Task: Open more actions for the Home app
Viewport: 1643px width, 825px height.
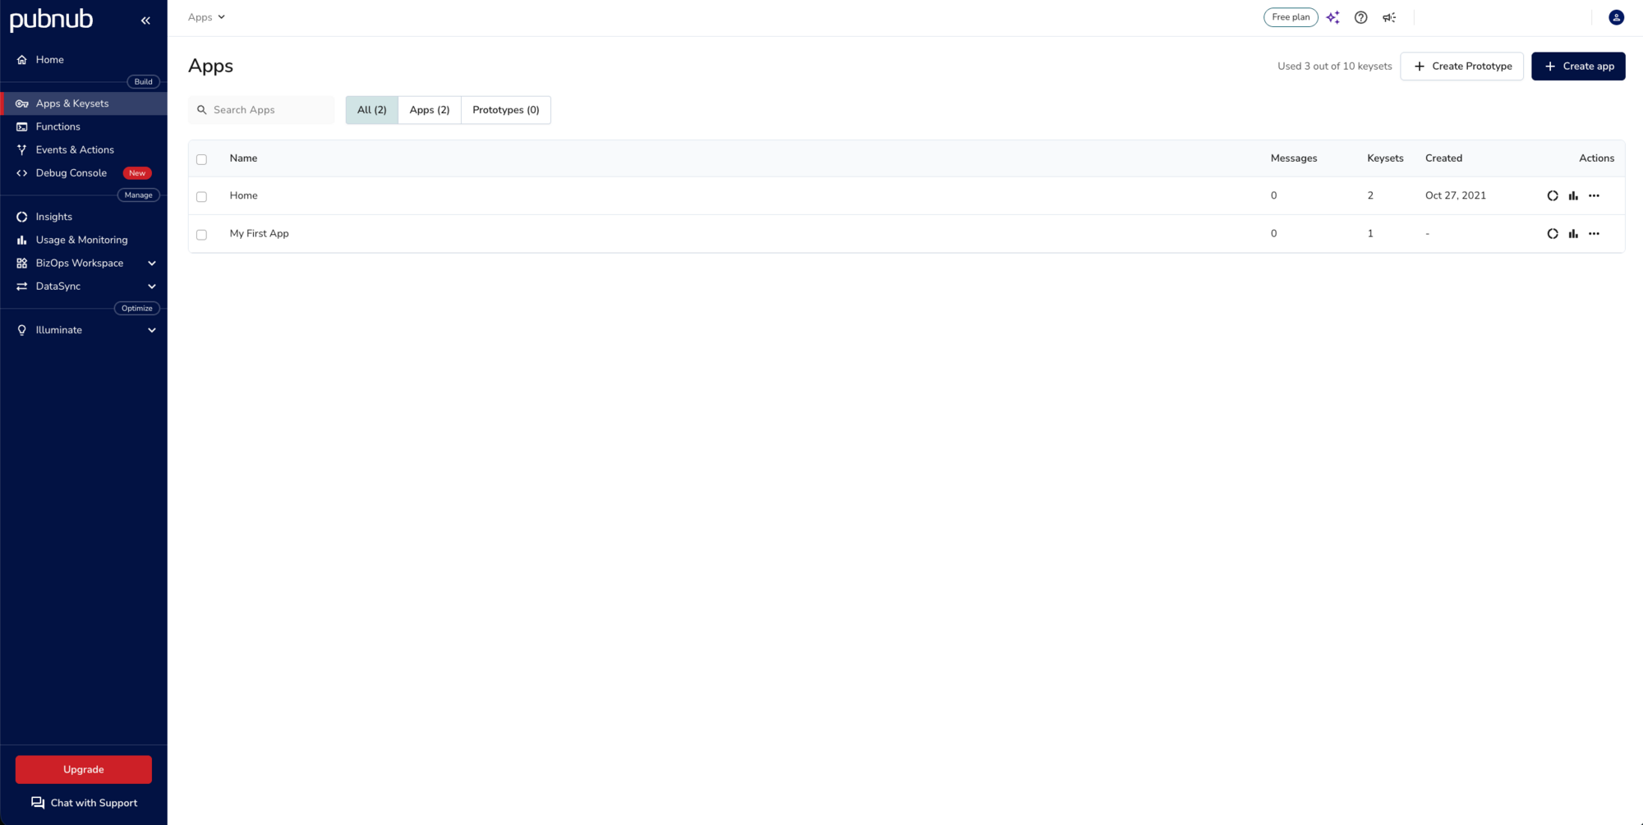Action: [x=1595, y=196]
